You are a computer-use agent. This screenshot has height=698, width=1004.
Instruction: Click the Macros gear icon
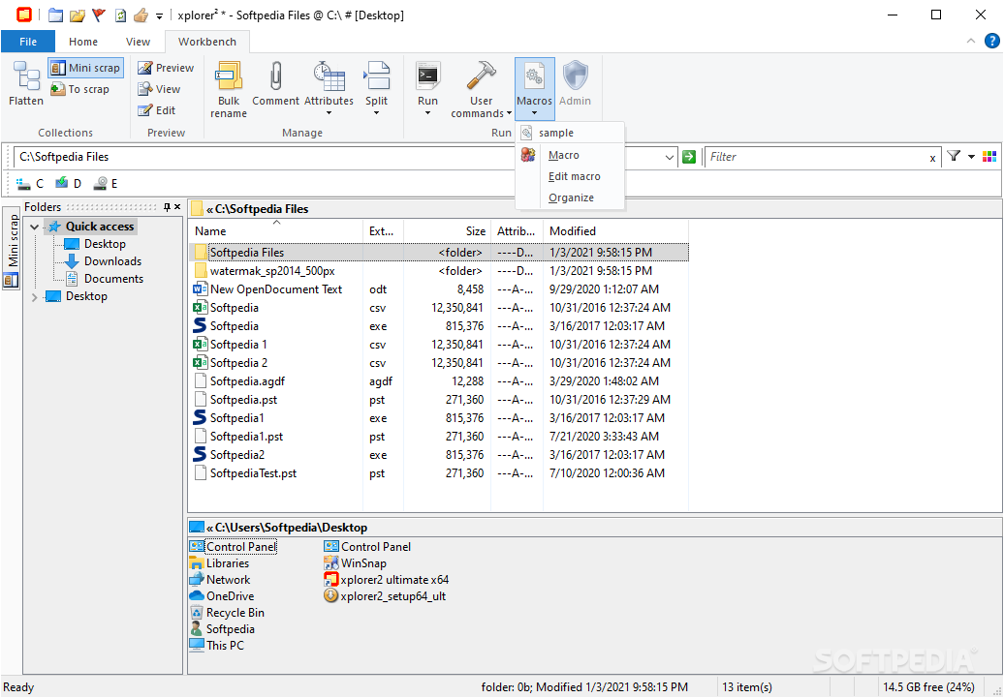[x=534, y=76]
